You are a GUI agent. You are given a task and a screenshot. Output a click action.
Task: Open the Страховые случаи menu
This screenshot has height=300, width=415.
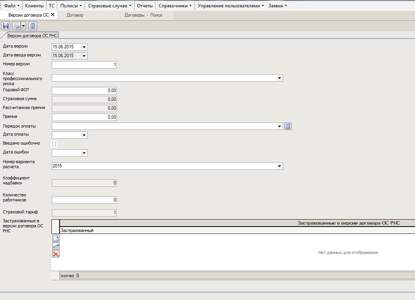(109, 6)
